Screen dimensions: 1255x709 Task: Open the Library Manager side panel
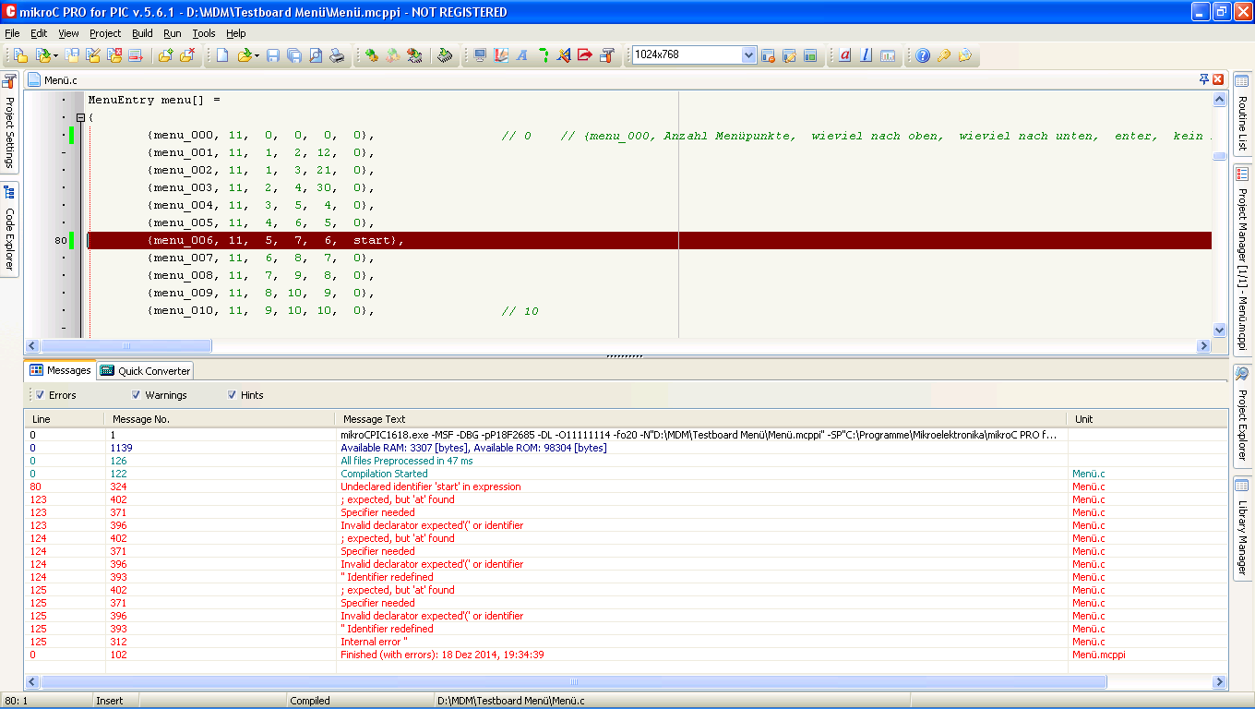click(1242, 529)
